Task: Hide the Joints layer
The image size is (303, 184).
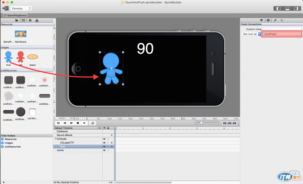Action: (x=105, y=150)
